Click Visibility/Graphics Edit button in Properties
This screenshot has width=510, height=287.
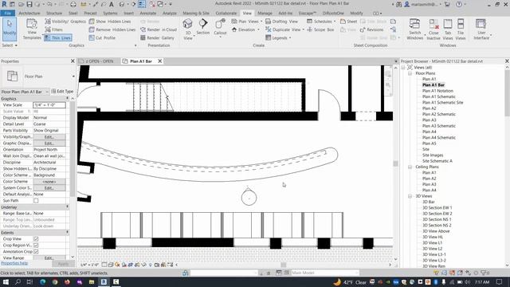49,136
